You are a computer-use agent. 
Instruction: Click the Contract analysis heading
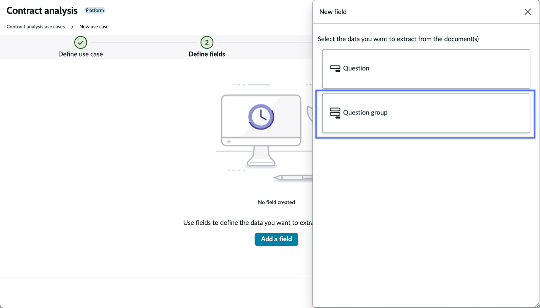click(x=42, y=11)
